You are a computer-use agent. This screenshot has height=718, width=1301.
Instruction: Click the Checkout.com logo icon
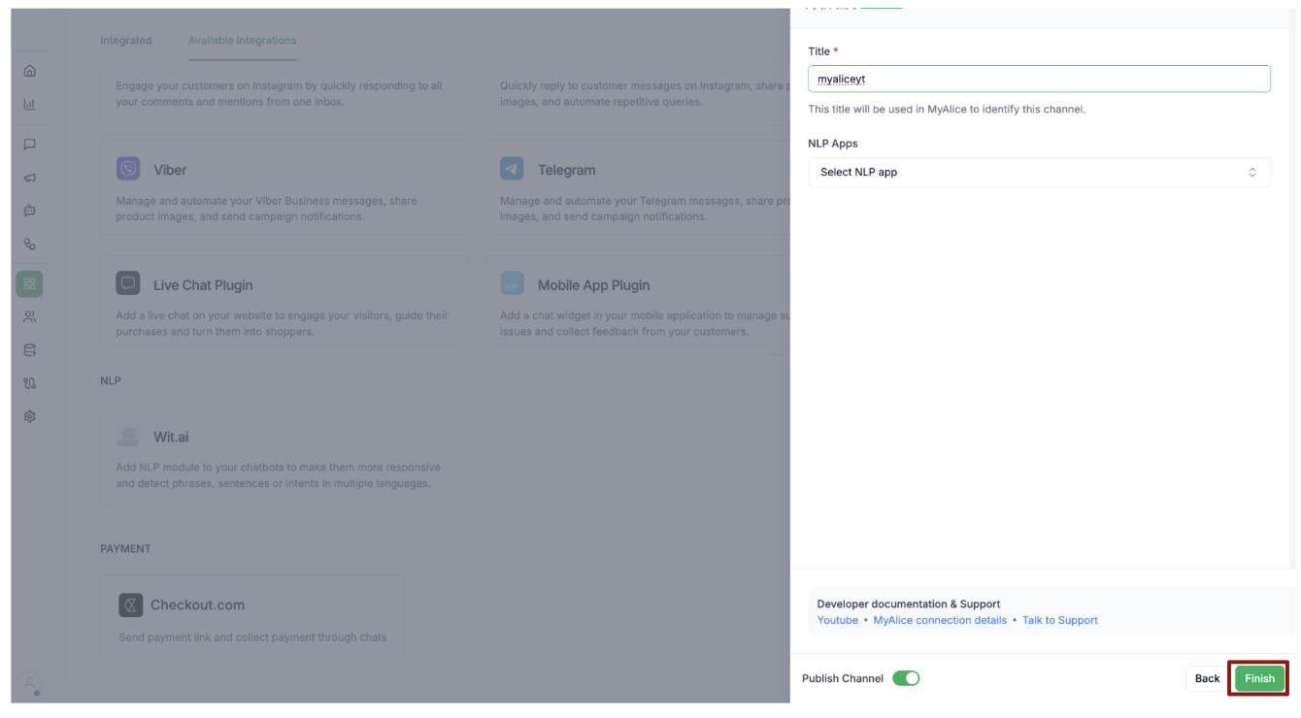coord(131,605)
